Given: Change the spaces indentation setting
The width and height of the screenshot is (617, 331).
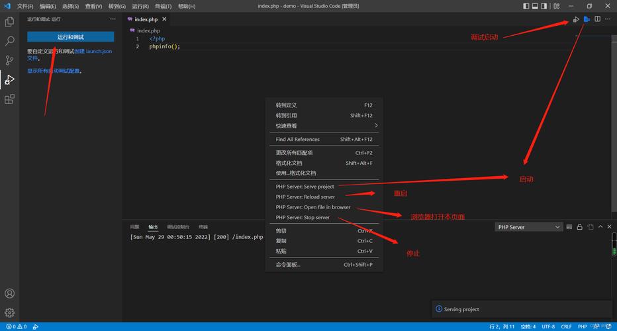Looking at the screenshot, I should pyautogui.click(x=528, y=326).
